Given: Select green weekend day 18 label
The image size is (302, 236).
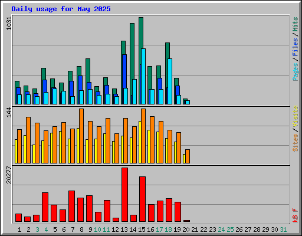Looking at the screenshot, I should 168,230.
